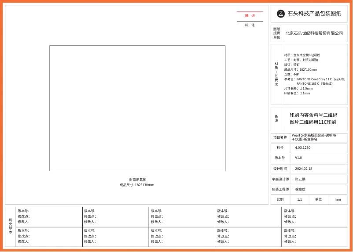This screenshot has width=353, height=252.
Task: Click the red 模切 legend line
Action: click(250, 12)
